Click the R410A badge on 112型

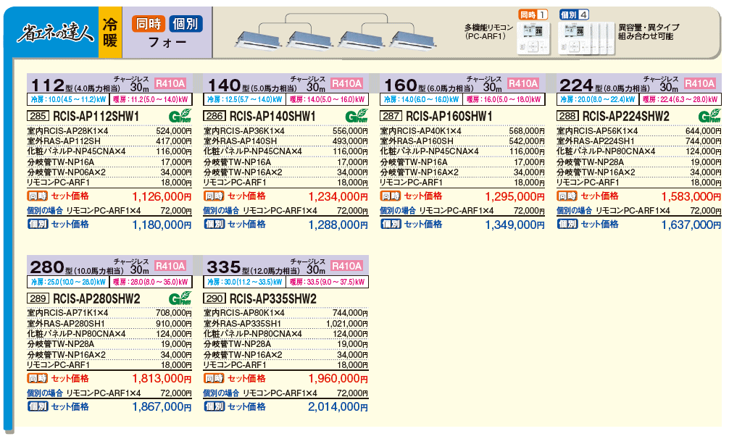click(170, 83)
